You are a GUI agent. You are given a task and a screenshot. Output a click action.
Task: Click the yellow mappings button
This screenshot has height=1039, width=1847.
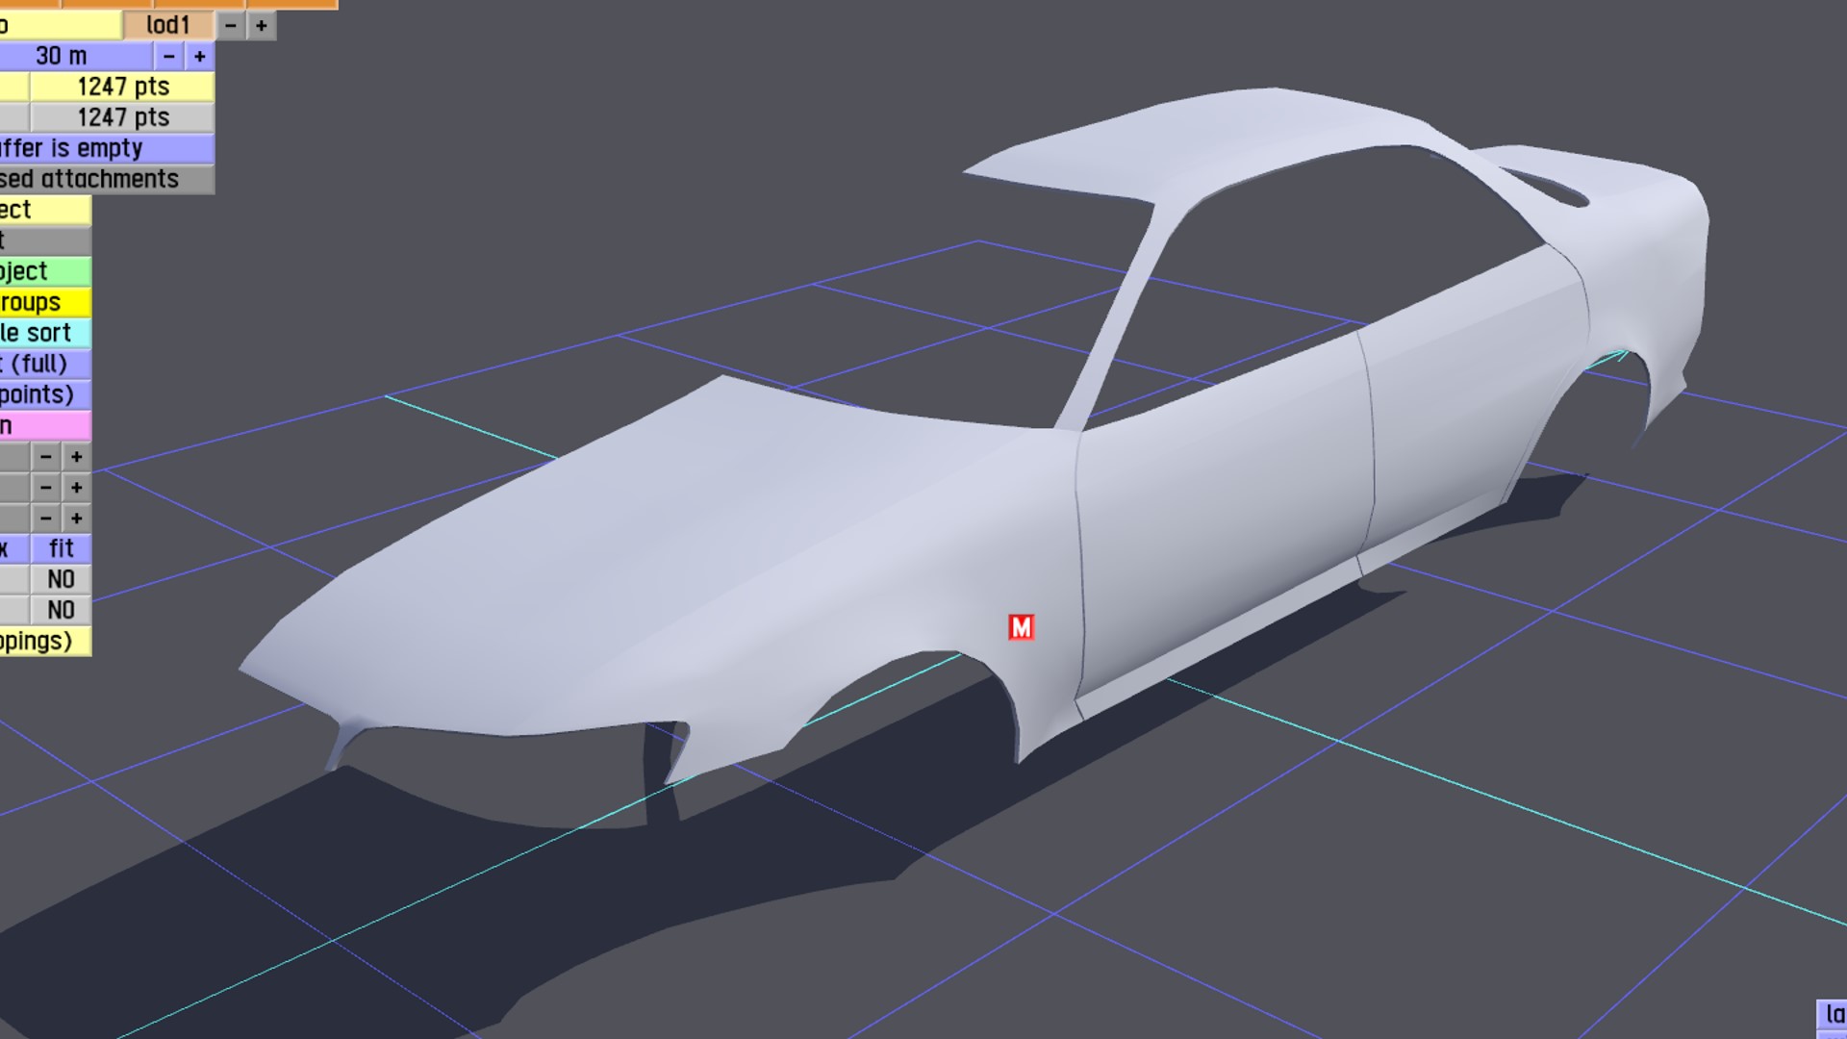tap(43, 641)
